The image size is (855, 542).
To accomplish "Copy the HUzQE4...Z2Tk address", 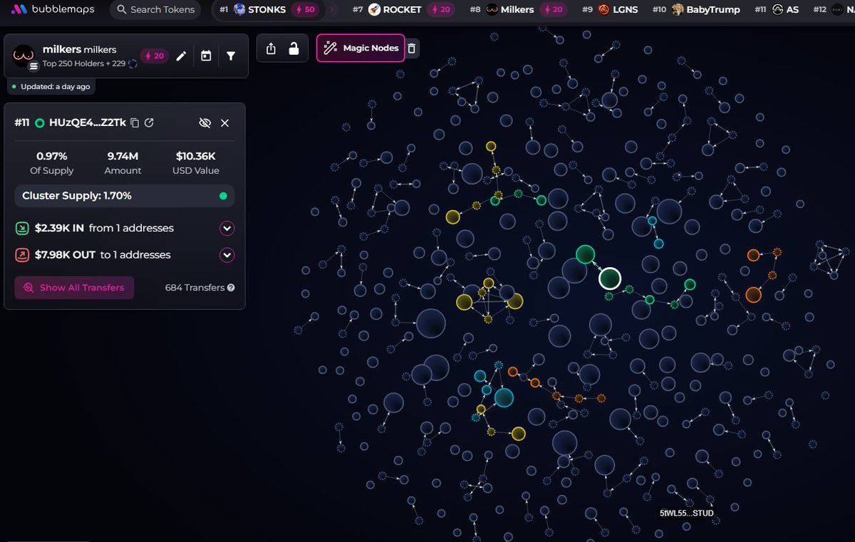I will click(x=135, y=123).
